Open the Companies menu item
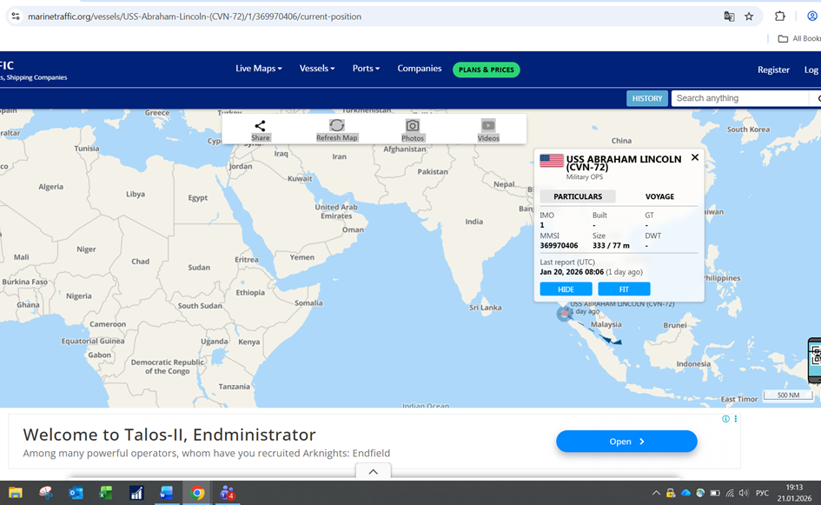 point(420,69)
